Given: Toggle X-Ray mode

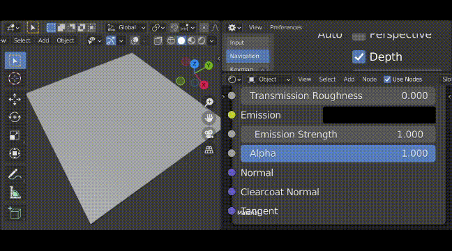Looking at the screenshot, I should 158,40.
